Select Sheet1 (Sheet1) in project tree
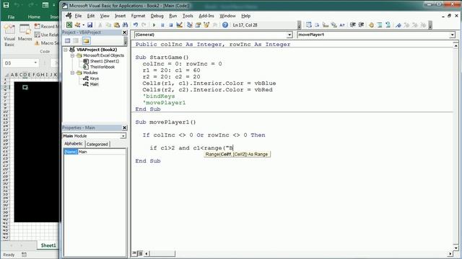Screen dimensions: 462x259 click(105, 61)
